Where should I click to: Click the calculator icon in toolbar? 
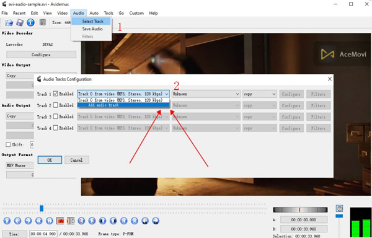[x=43, y=22]
